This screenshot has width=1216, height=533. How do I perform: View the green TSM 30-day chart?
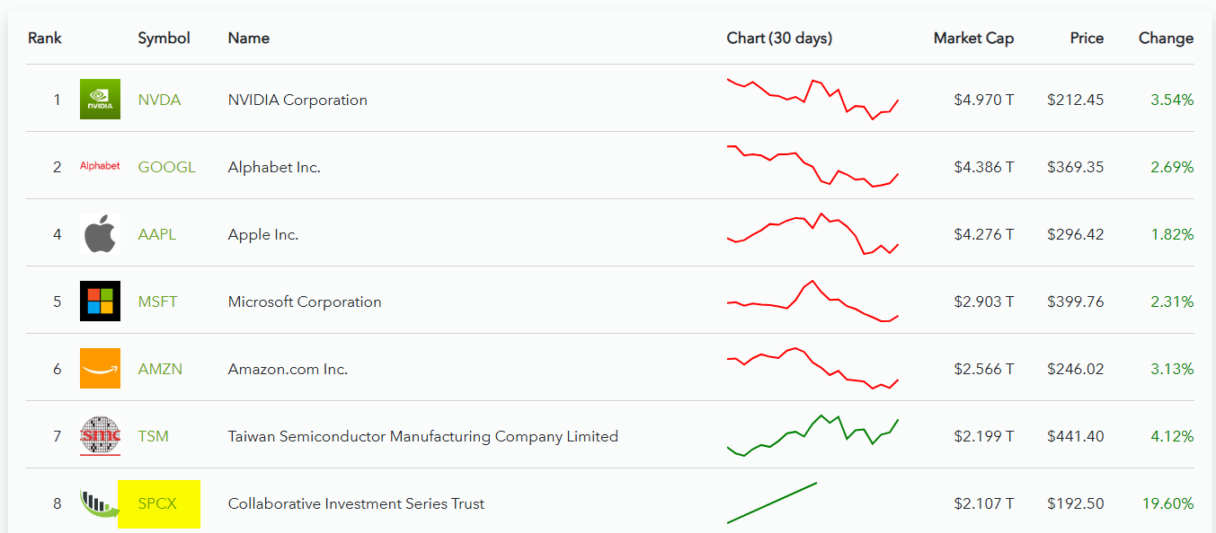[x=812, y=436]
